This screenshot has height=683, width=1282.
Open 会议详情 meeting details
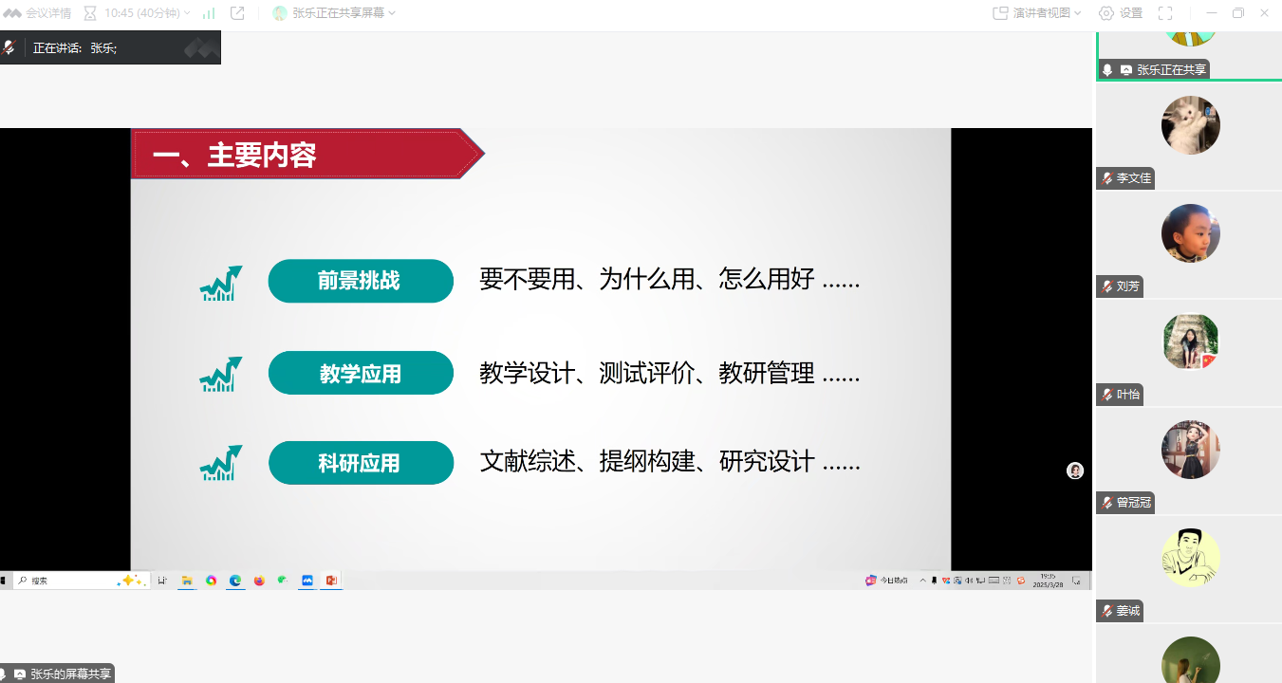tap(38, 13)
